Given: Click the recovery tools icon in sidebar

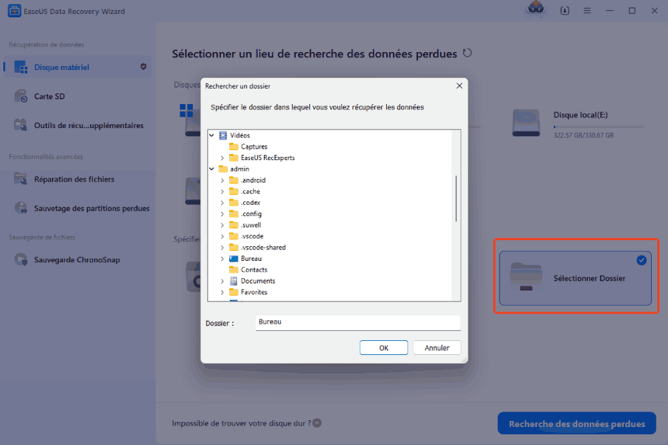Looking at the screenshot, I should click(x=21, y=125).
